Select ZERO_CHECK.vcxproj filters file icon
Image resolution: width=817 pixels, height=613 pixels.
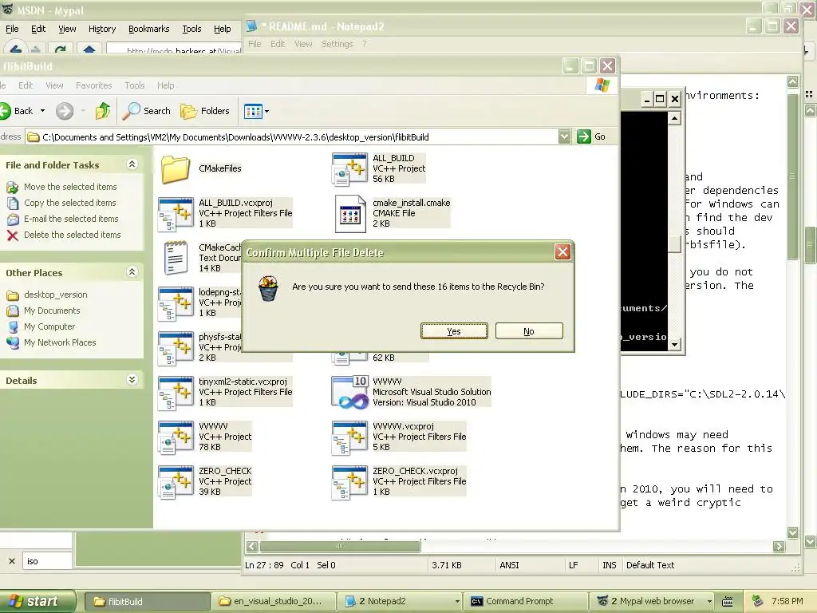349,482
